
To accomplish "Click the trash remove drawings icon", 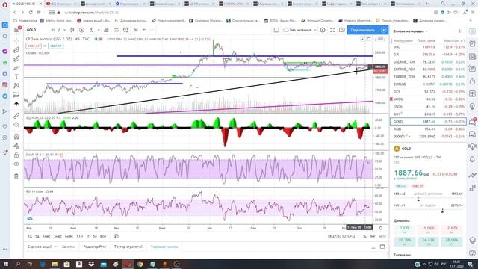I will click(16, 176).
